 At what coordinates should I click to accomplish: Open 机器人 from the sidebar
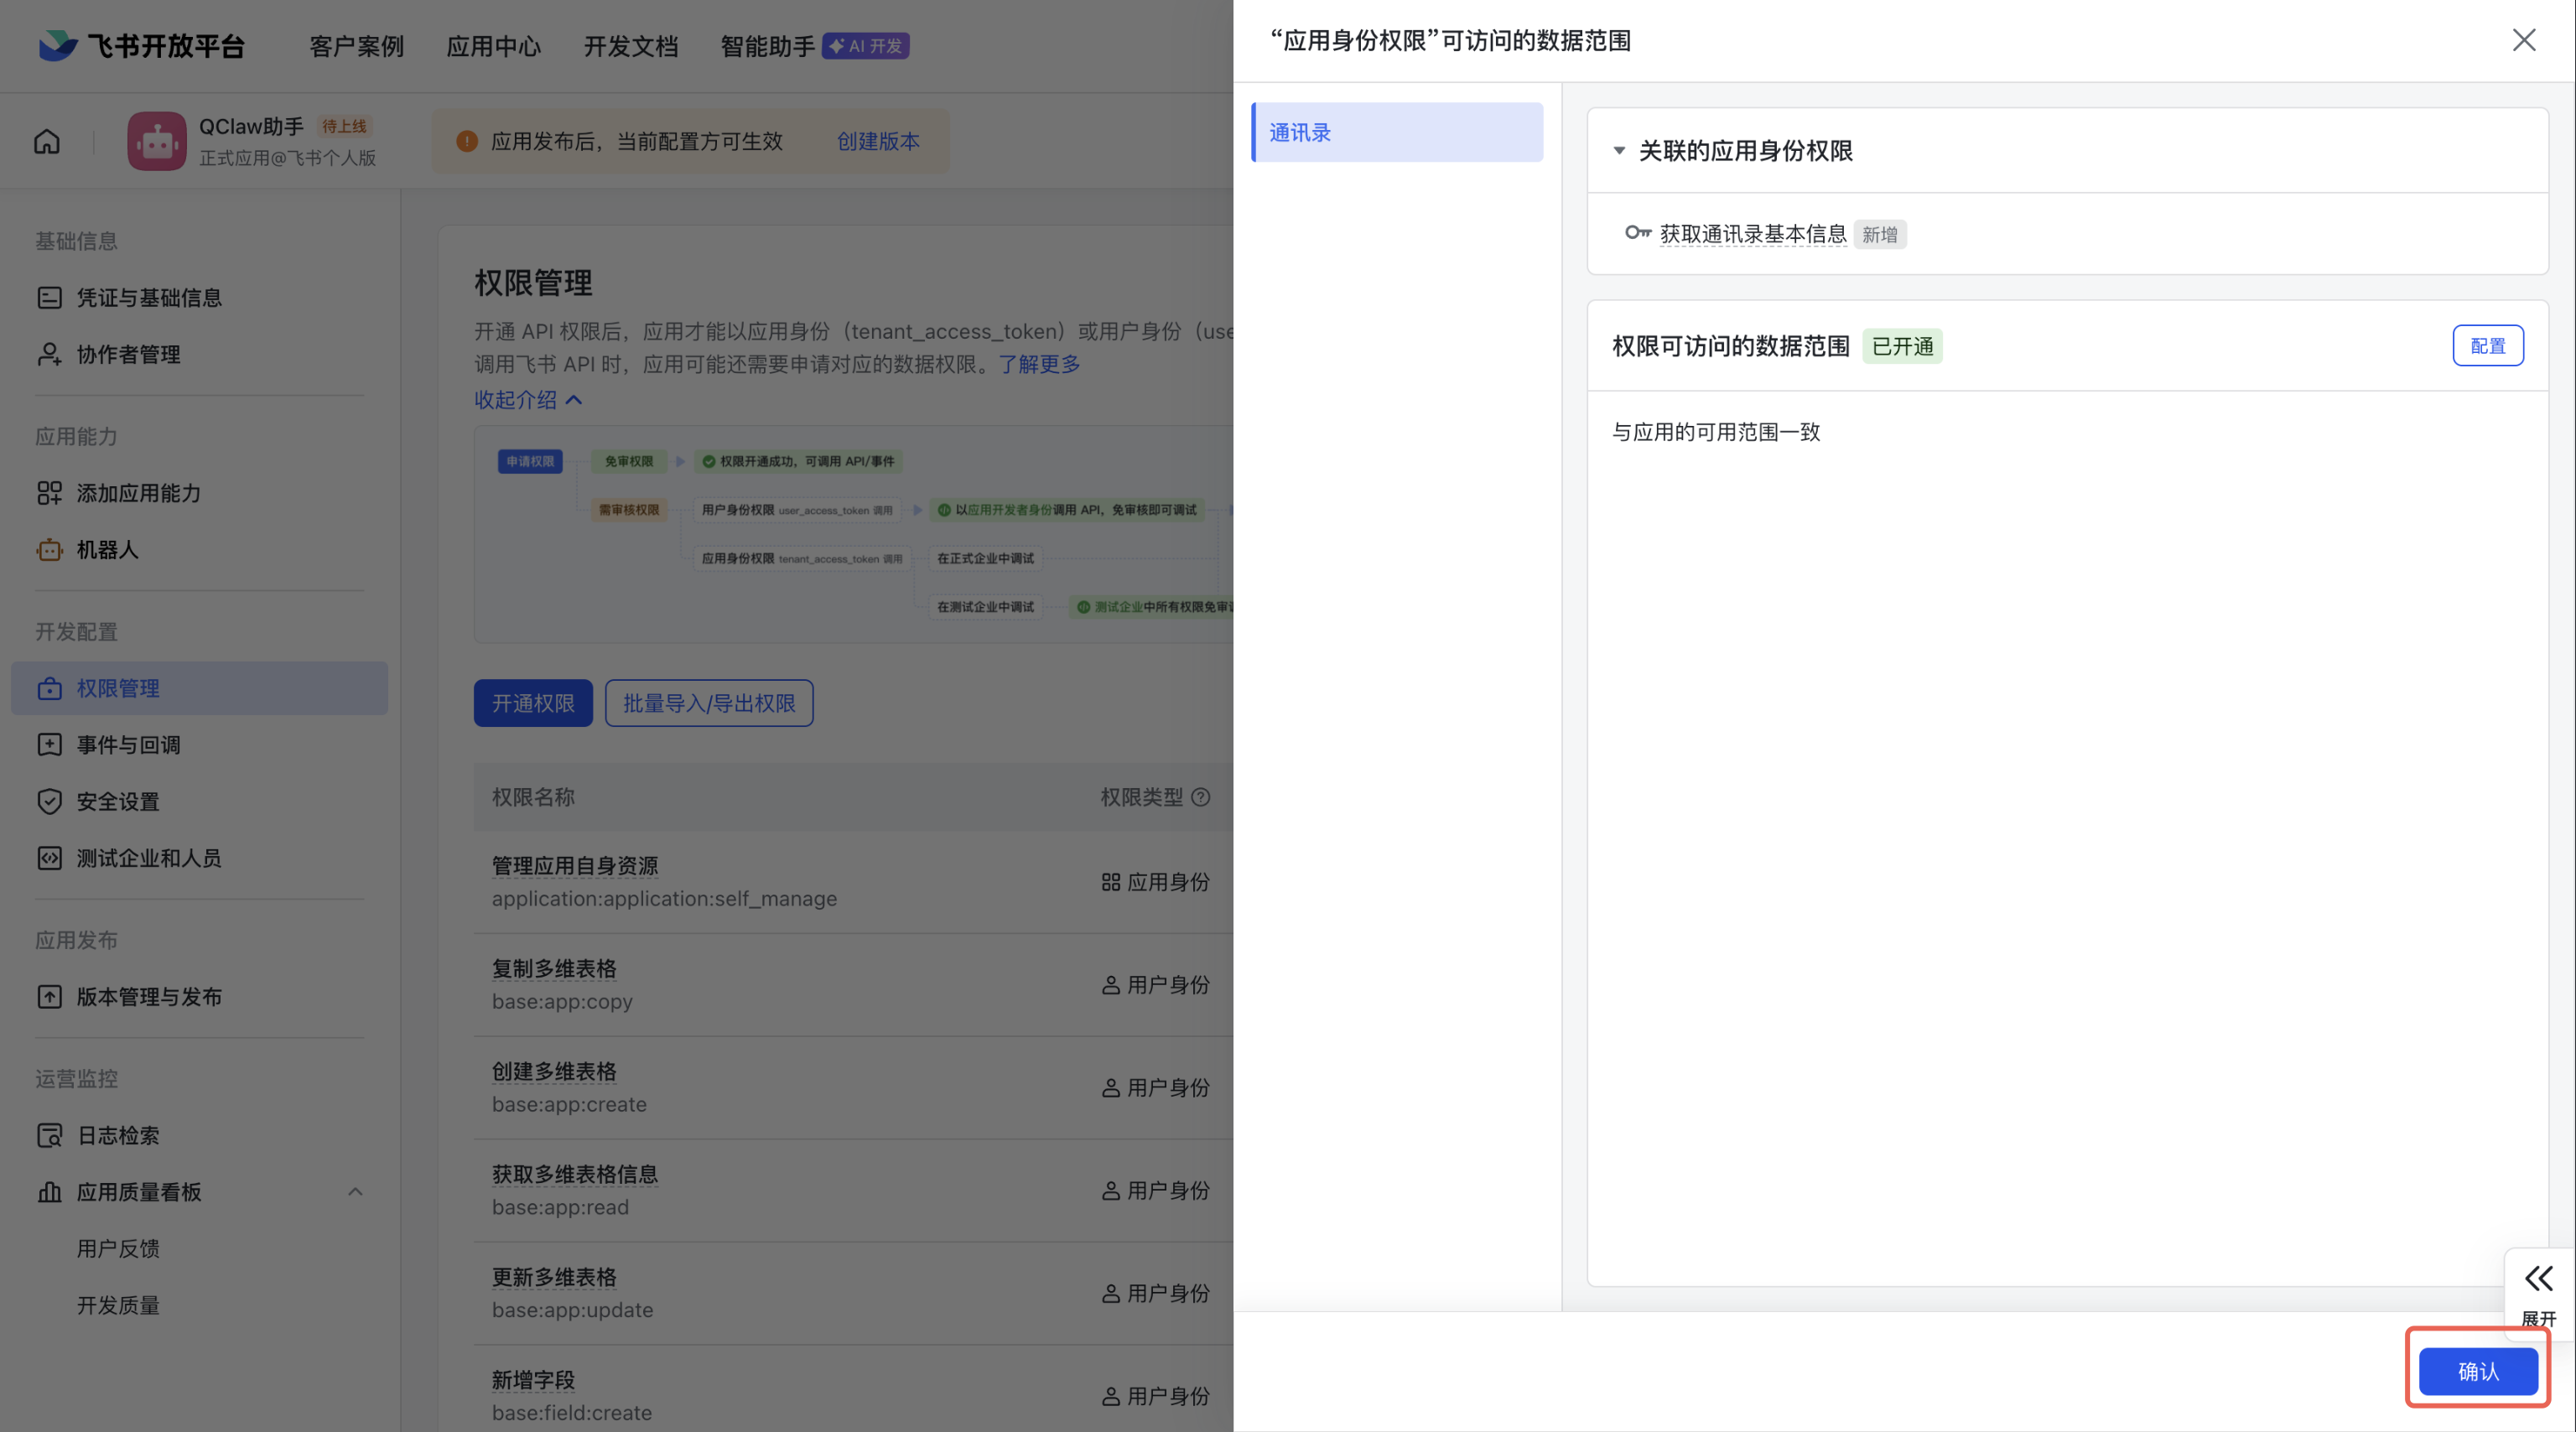tap(107, 550)
